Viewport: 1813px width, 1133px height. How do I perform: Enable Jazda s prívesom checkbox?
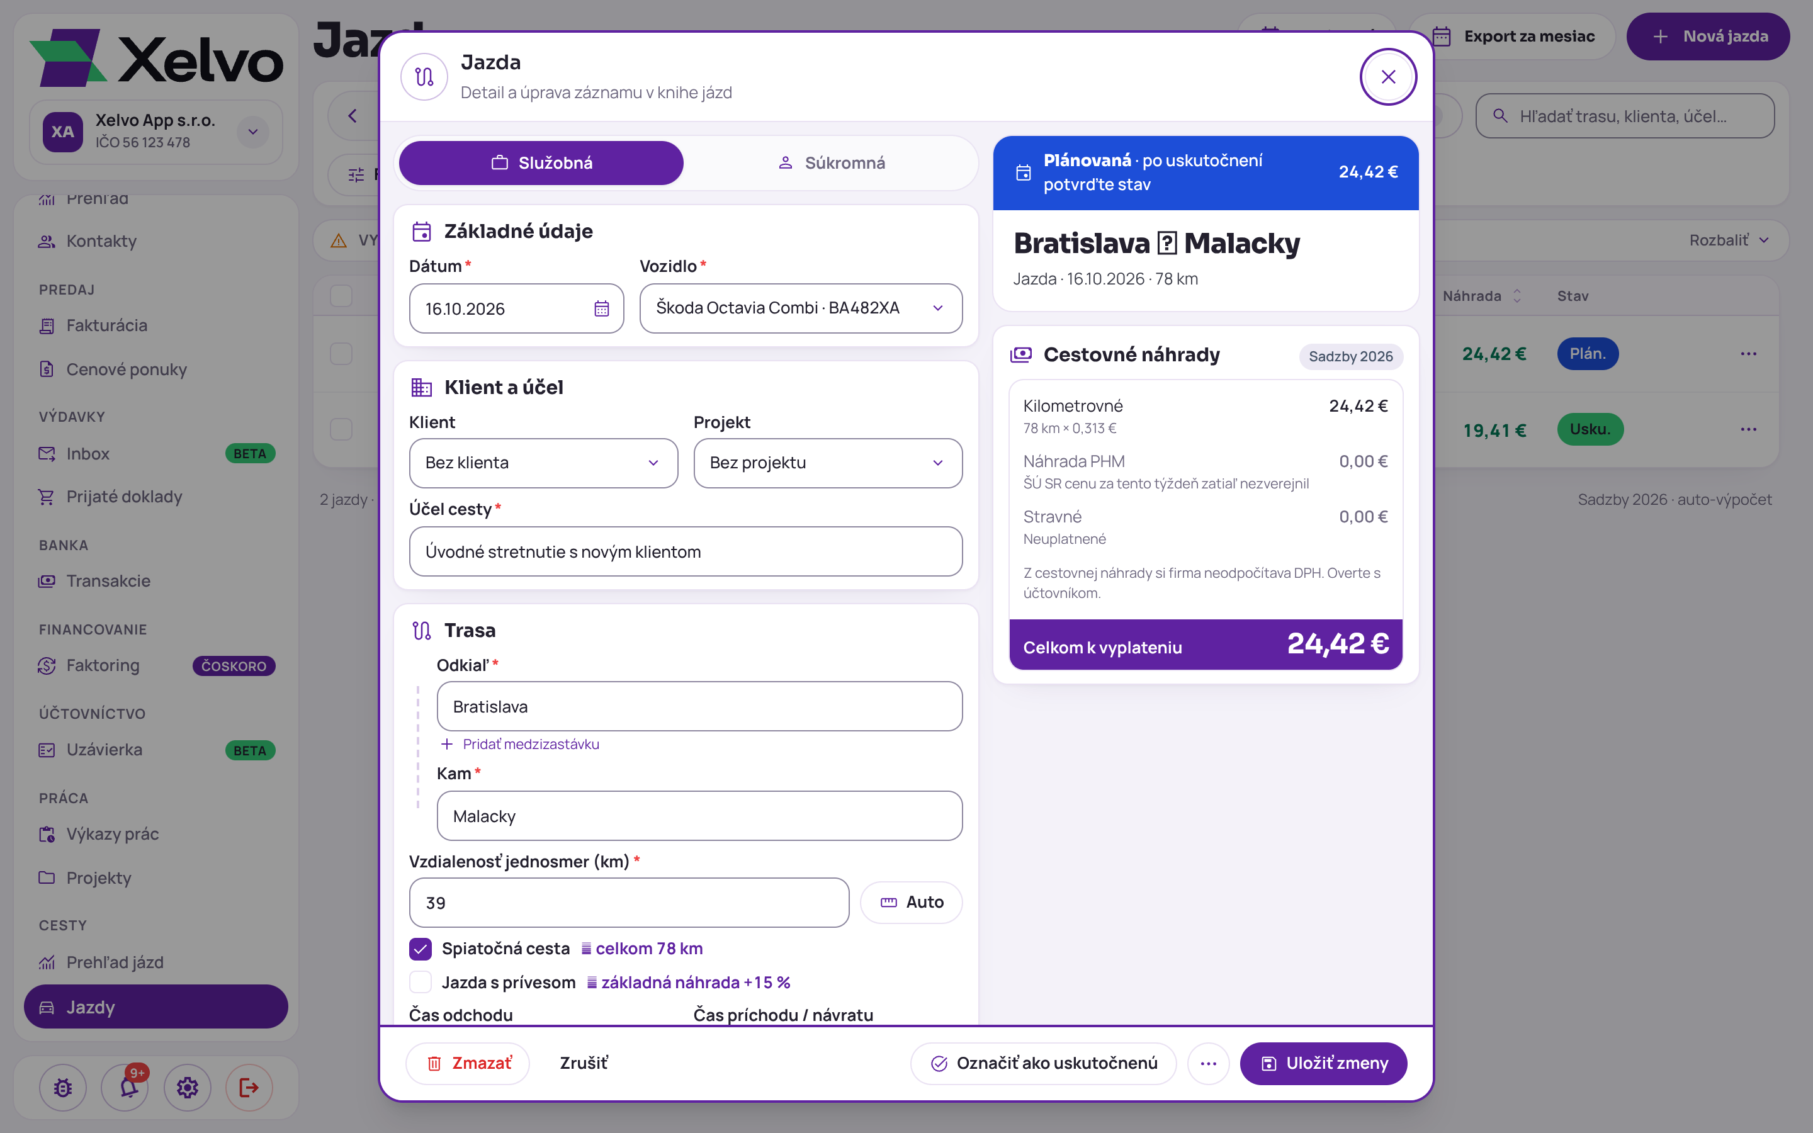point(421,983)
